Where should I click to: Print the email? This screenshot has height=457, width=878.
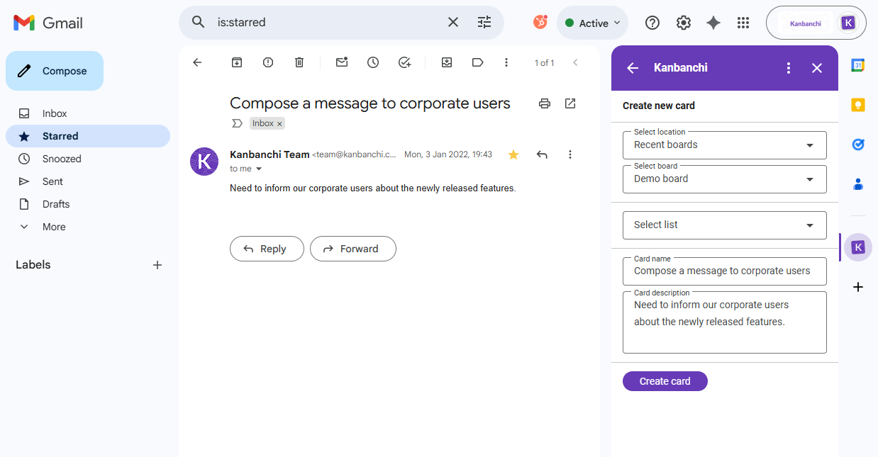coord(544,103)
